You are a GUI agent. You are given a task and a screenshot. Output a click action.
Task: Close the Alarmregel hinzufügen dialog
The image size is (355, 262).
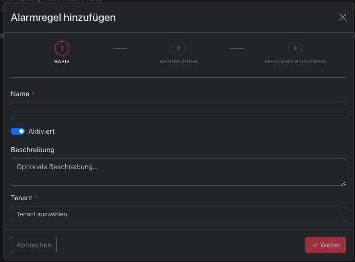pyautogui.click(x=342, y=17)
